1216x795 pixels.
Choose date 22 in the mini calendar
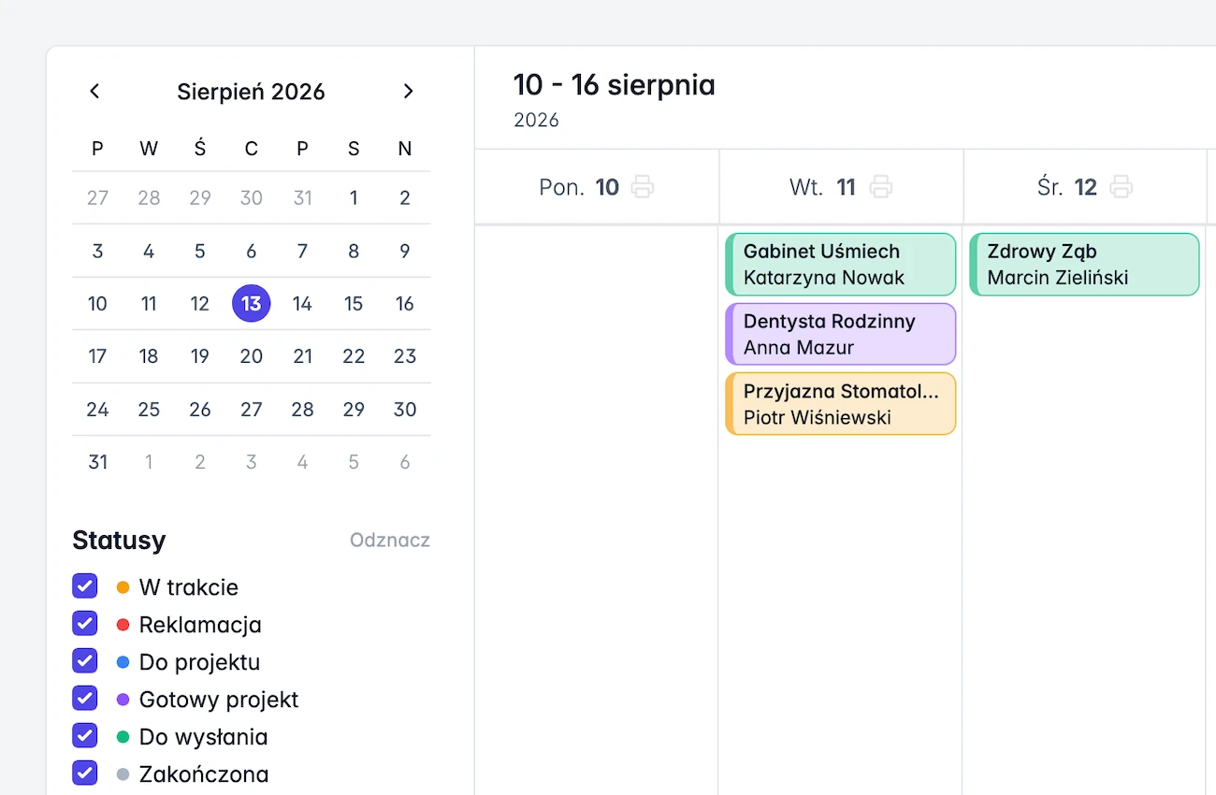[354, 356]
